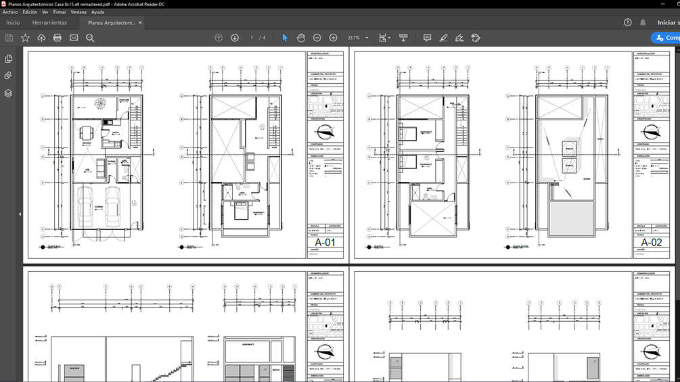Click the A-01 sheet label
The width and height of the screenshot is (680, 382).
(325, 243)
